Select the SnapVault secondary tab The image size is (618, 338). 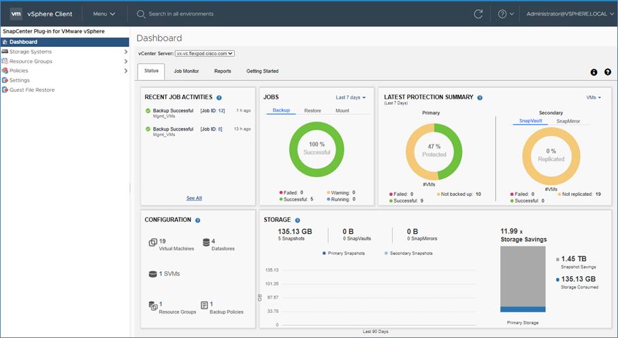coord(530,121)
